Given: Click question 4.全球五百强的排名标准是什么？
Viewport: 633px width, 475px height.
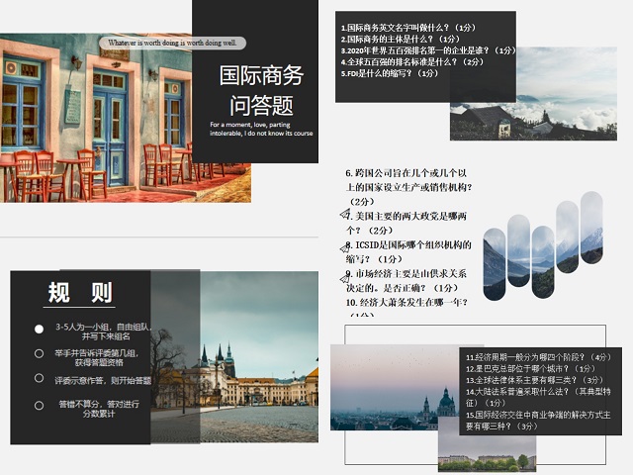Looking at the screenshot, I should [x=412, y=61].
